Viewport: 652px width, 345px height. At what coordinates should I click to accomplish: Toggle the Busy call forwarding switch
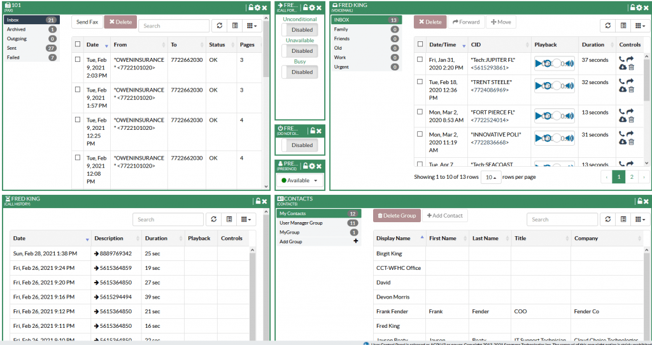[x=299, y=72]
